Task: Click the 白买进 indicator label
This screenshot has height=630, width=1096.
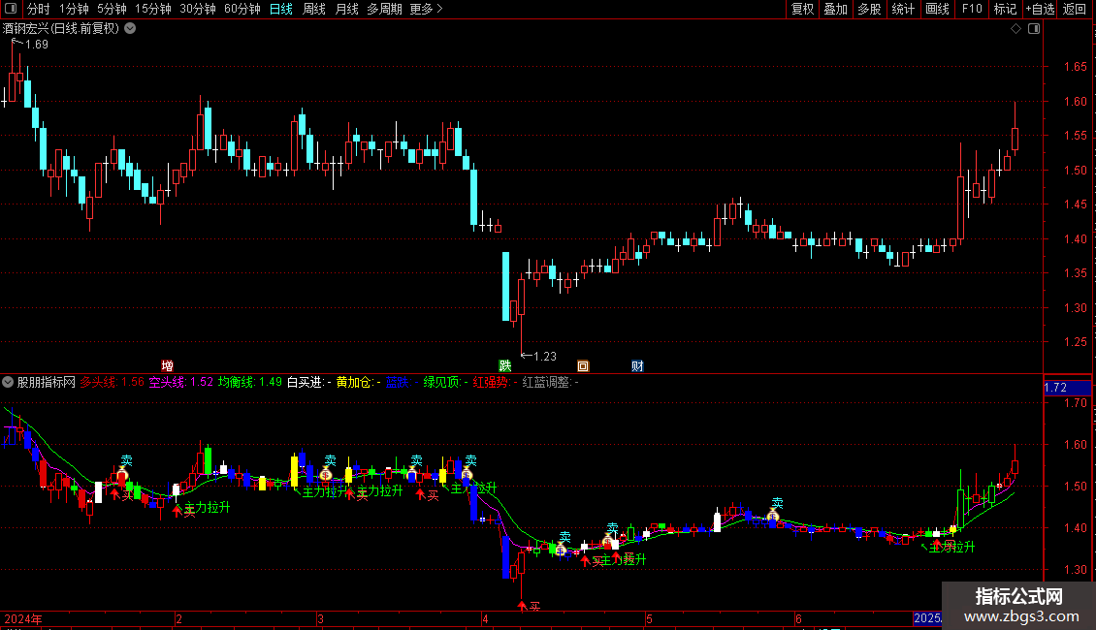Action: click(x=309, y=382)
